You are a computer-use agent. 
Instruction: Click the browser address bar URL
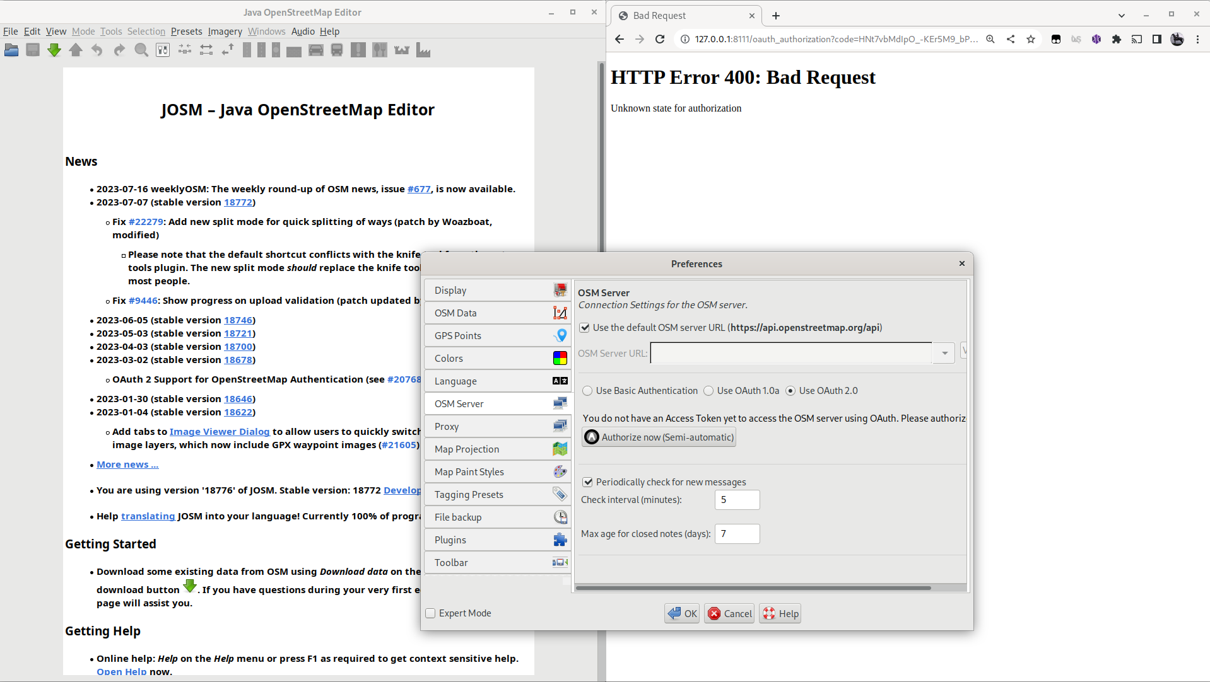point(836,39)
